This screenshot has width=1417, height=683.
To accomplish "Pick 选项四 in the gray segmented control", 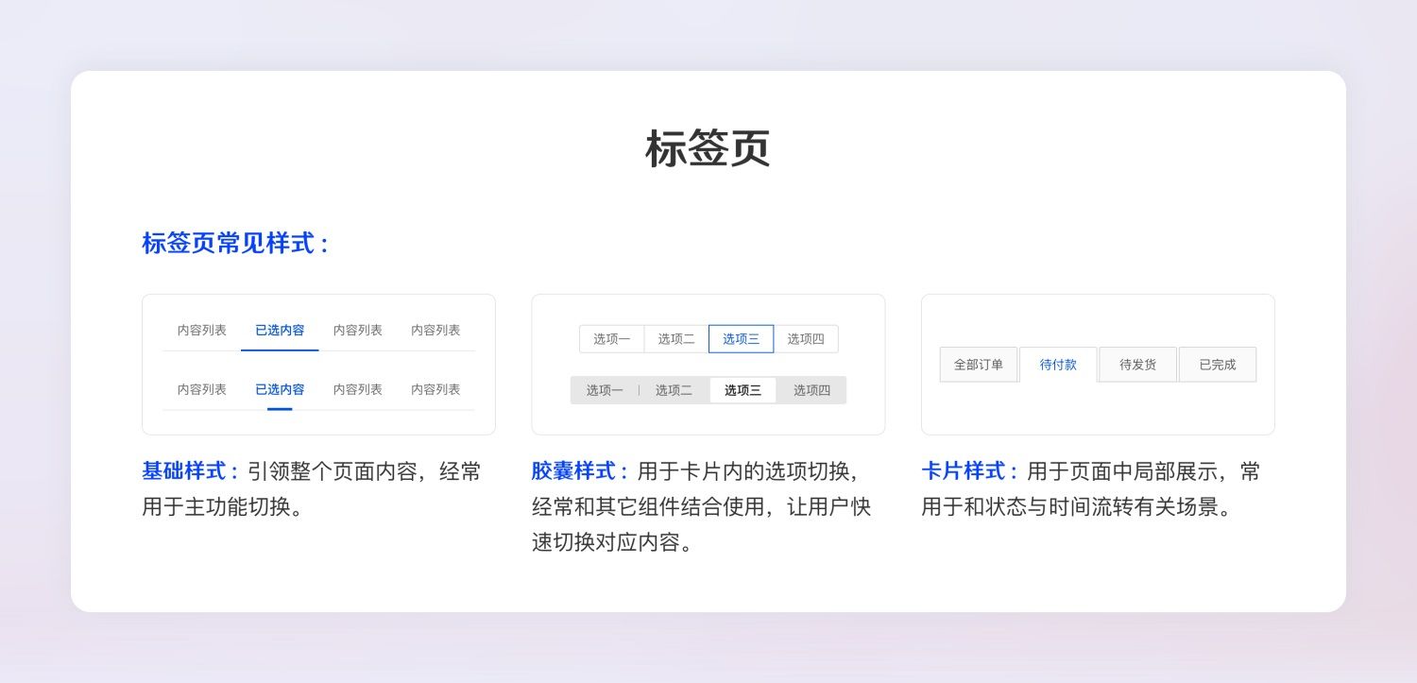I will (x=811, y=390).
